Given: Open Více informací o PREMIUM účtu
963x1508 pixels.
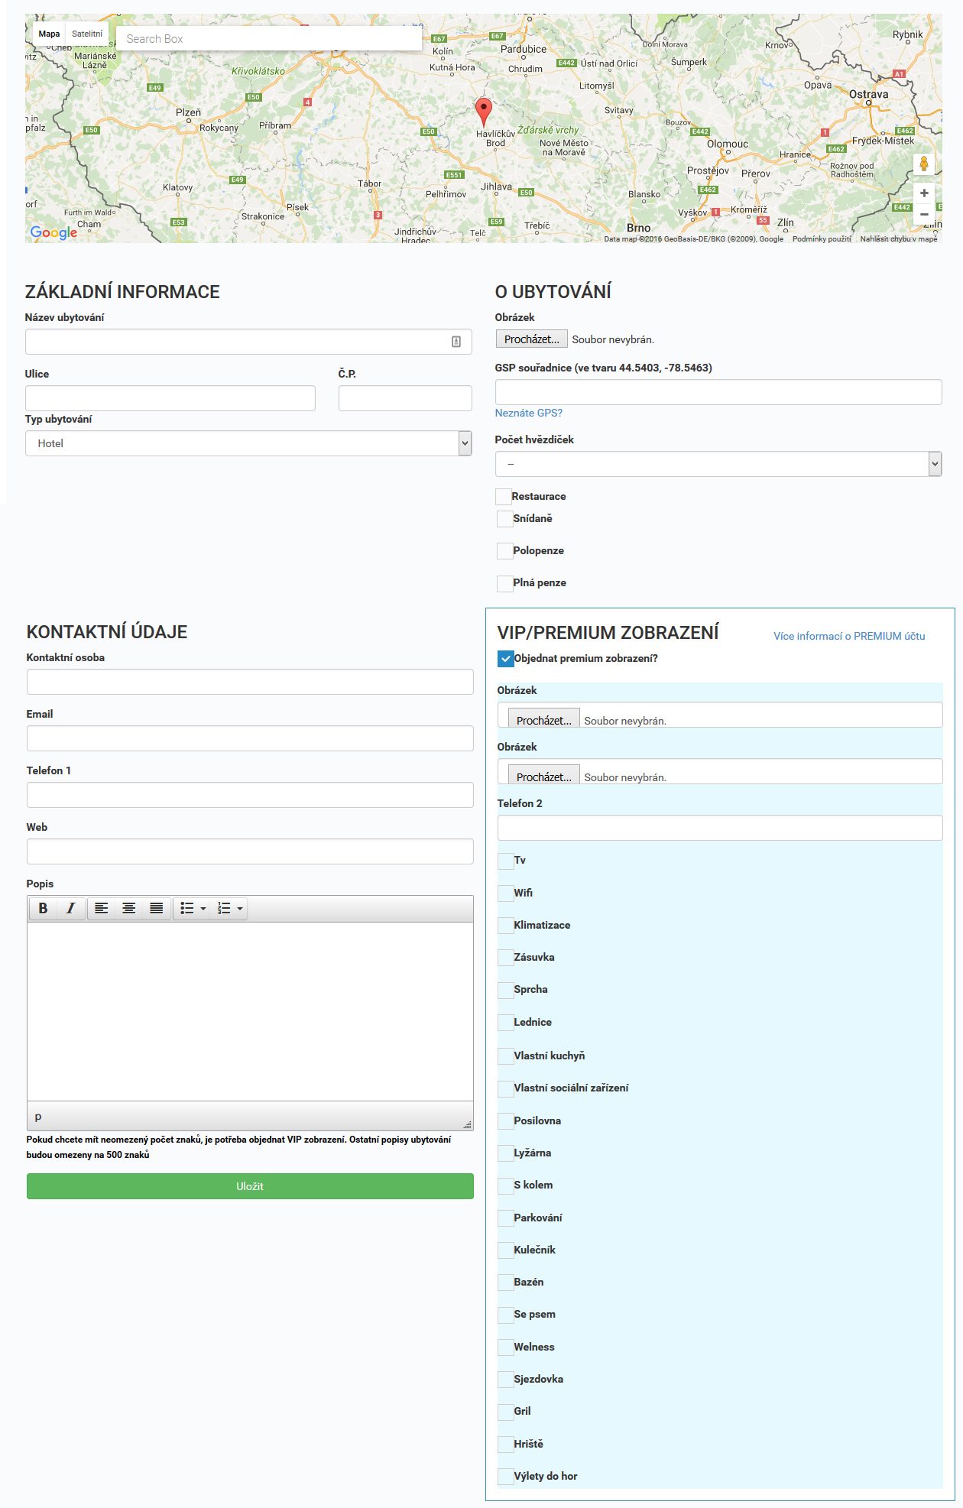Looking at the screenshot, I should [849, 636].
